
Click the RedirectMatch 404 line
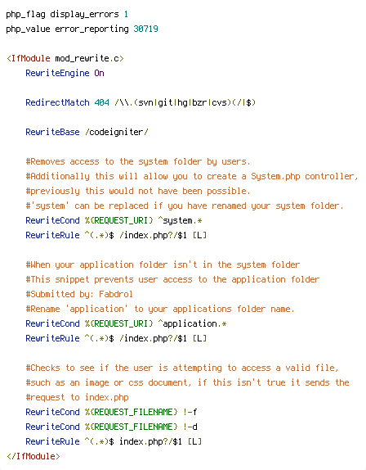(x=141, y=102)
